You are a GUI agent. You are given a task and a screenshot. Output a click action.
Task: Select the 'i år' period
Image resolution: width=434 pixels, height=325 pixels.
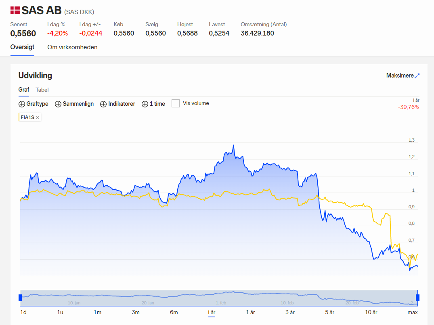pyautogui.click(x=212, y=312)
